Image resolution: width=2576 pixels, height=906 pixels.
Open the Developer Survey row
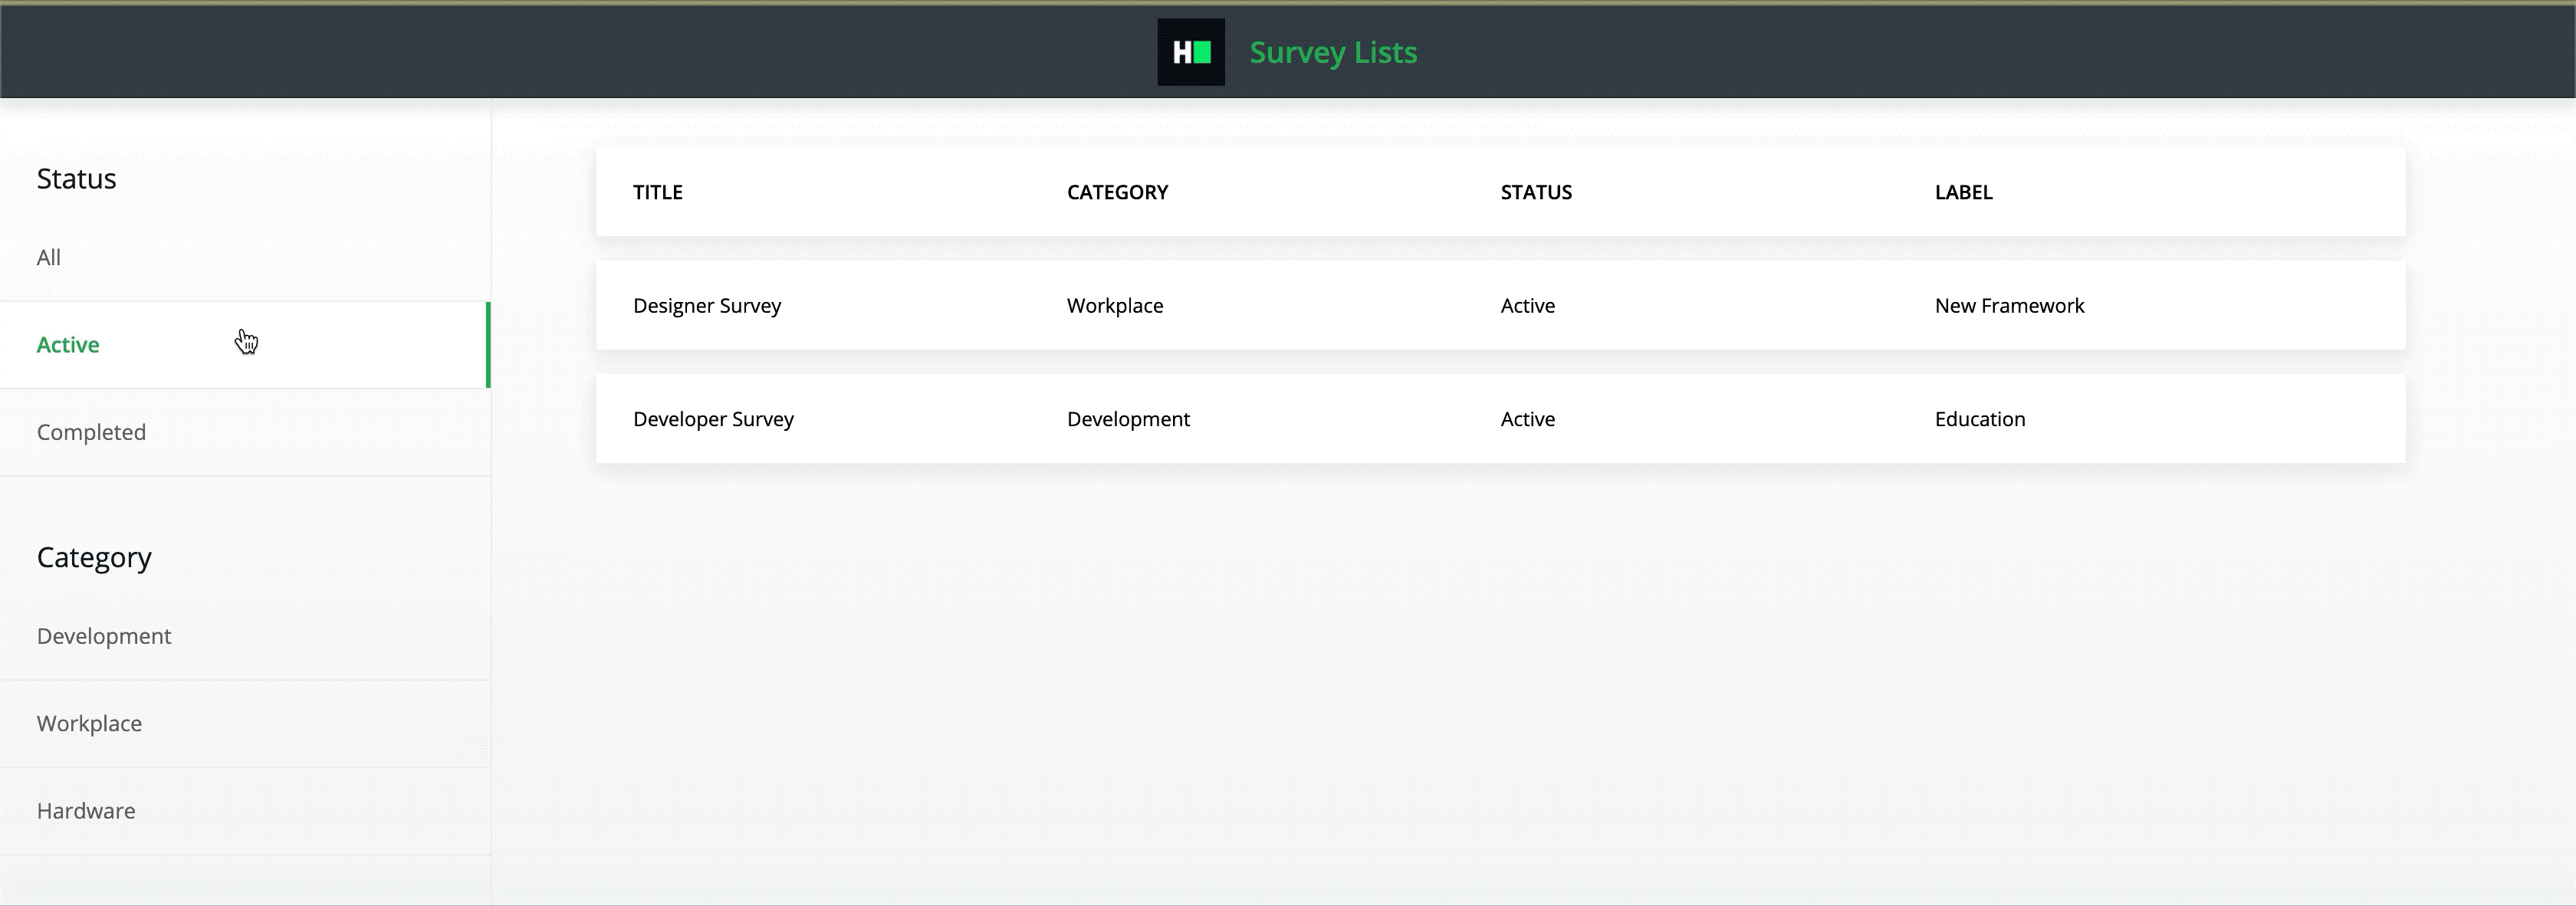[713, 419]
